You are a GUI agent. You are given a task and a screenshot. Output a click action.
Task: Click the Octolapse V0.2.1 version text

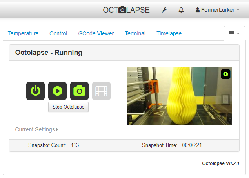click(x=221, y=163)
